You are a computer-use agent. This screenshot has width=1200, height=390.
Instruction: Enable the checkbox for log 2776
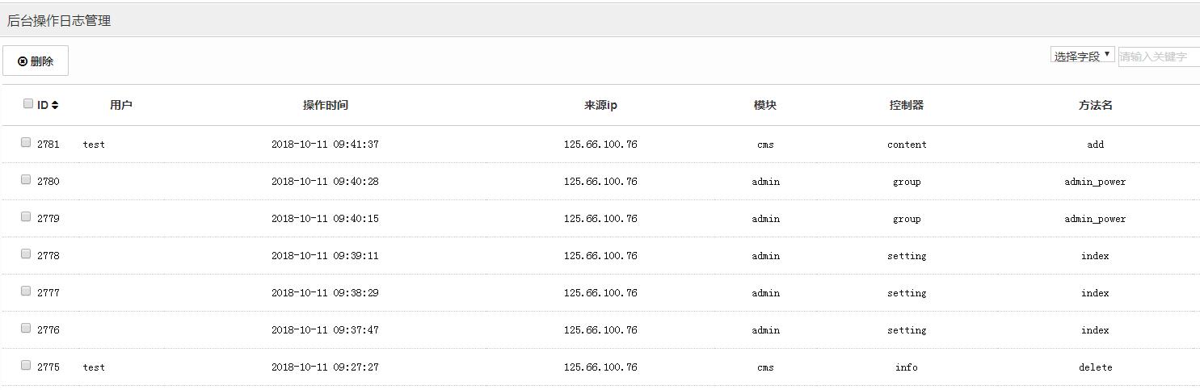[x=26, y=329]
